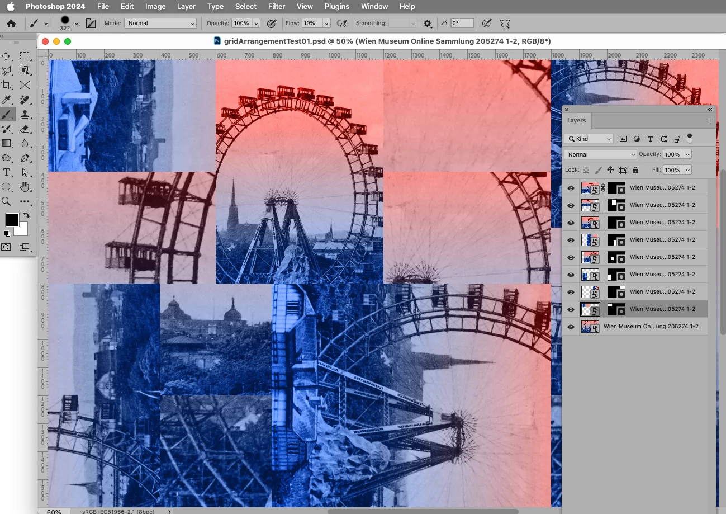Select the Horizontal Type tool
Screen dimensions: 726x514
coord(7,172)
